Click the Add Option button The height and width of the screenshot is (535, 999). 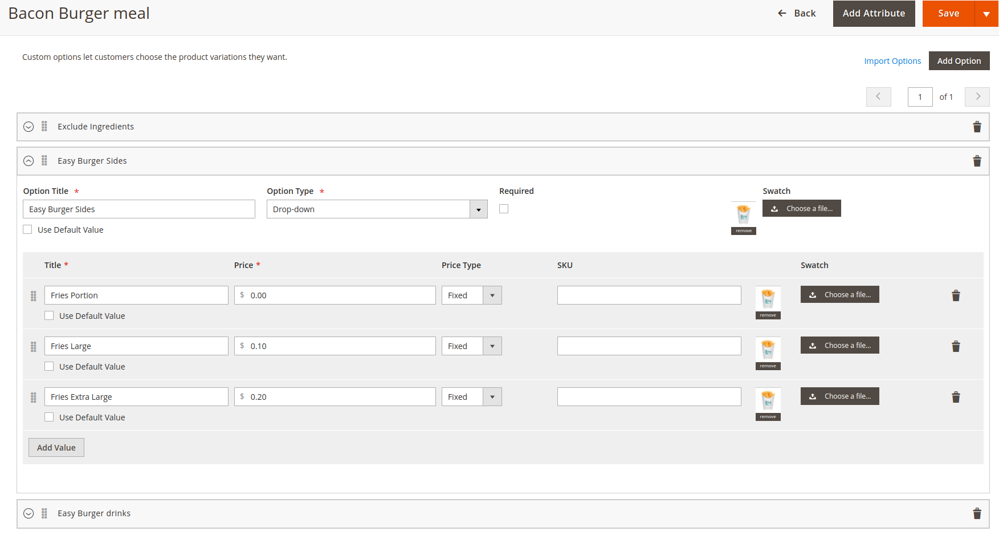[x=959, y=61]
